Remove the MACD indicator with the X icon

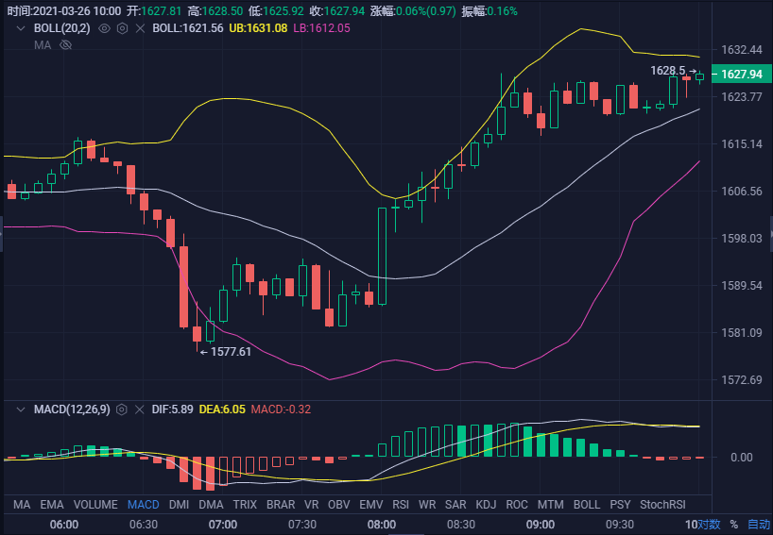140,410
